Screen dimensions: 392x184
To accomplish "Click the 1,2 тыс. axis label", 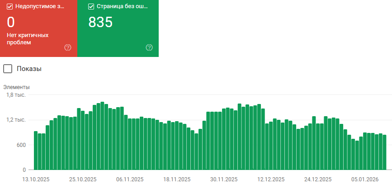I will pyautogui.click(x=16, y=120).
